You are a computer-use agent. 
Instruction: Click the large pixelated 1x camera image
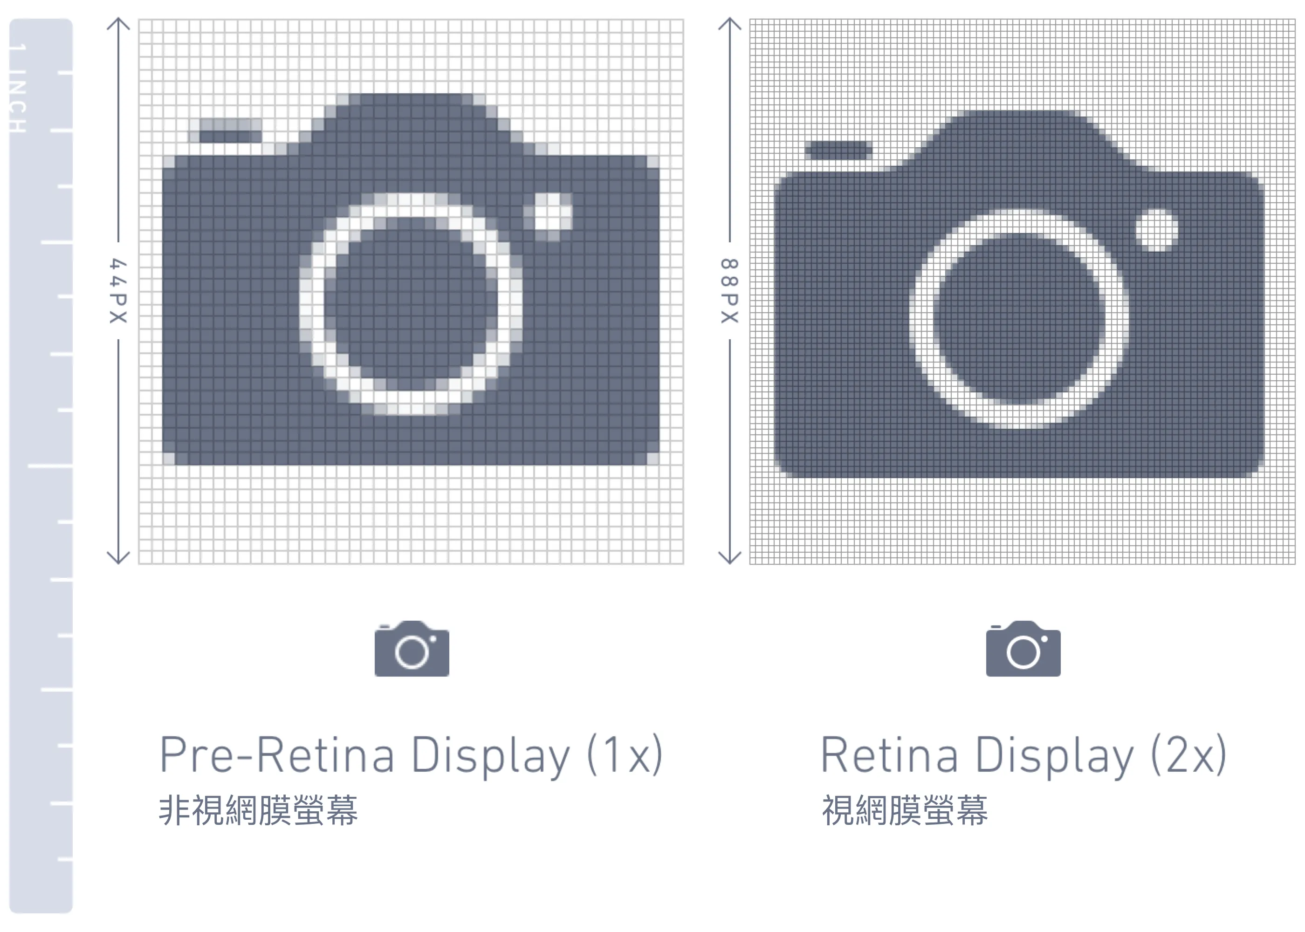[x=411, y=280]
